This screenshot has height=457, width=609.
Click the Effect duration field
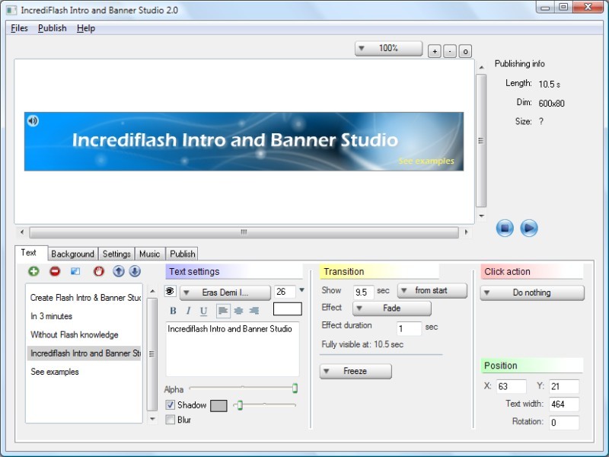point(409,329)
